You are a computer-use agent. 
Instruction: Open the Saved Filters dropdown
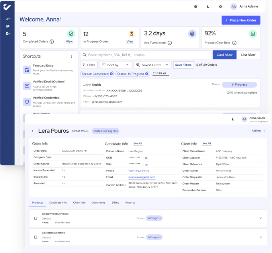[x=153, y=65]
